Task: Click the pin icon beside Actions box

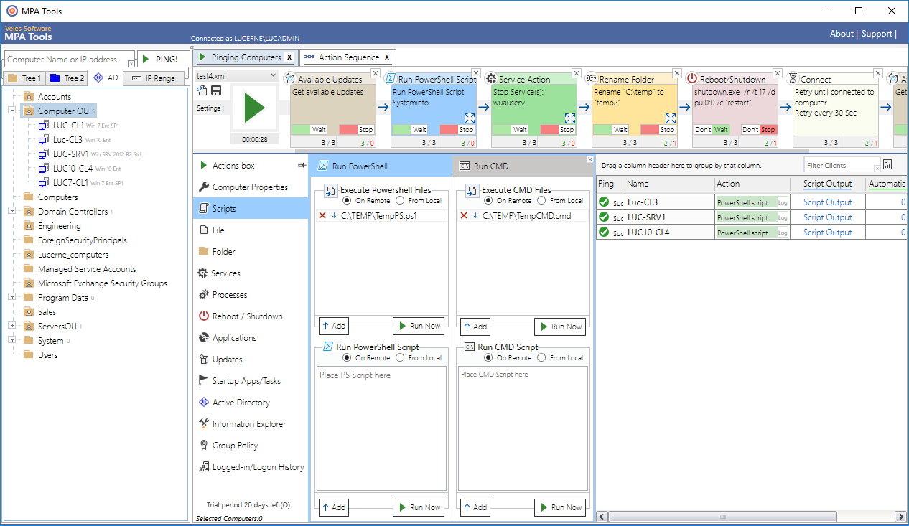Action: click(302, 166)
